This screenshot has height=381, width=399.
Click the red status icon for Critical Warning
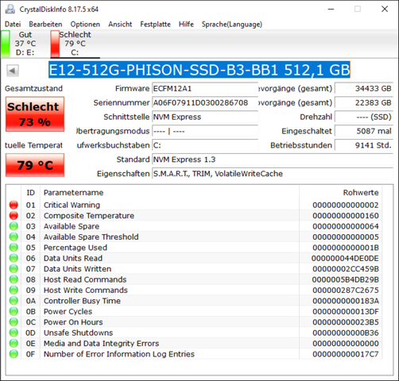tap(14, 205)
